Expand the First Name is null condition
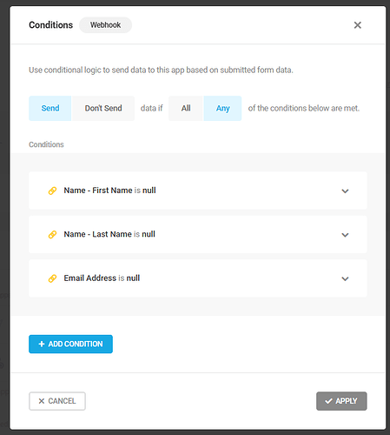This screenshot has height=435, width=390. 345,191
